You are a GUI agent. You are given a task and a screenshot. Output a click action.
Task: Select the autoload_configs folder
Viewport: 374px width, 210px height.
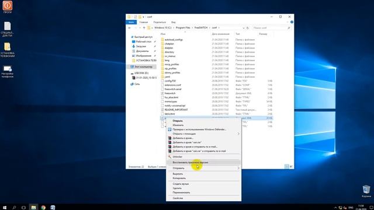[174, 40]
